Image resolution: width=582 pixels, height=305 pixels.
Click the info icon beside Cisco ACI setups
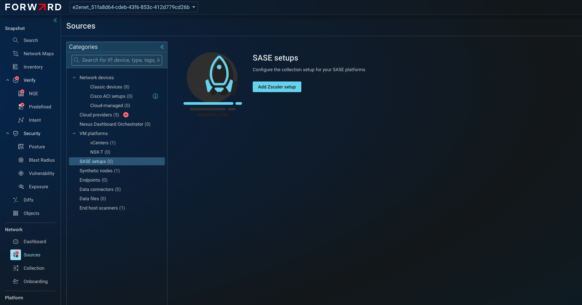155,96
